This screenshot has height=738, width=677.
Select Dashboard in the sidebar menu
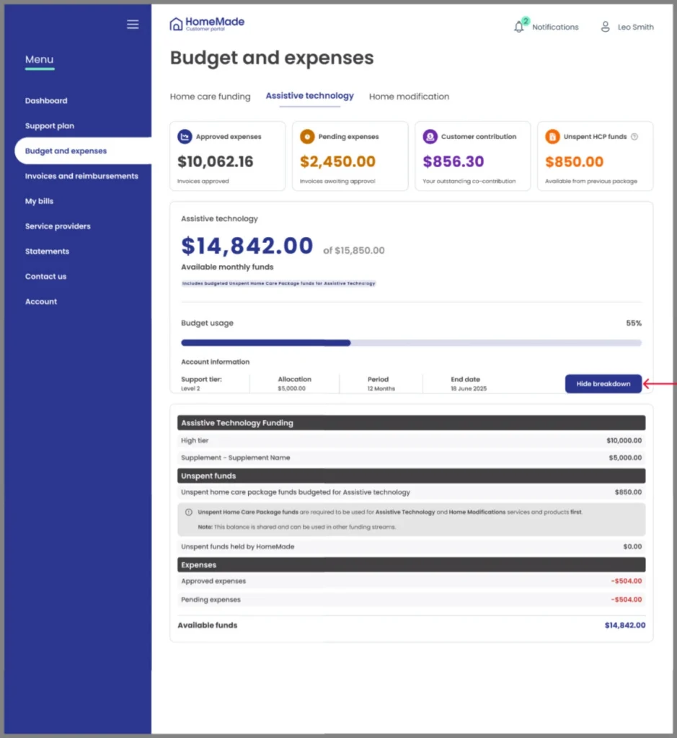46,101
